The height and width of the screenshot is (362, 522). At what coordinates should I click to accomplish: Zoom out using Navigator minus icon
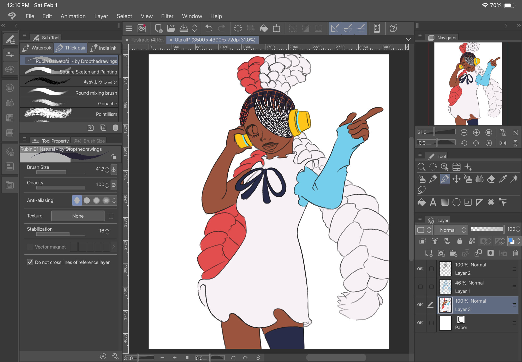click(464, 132)
